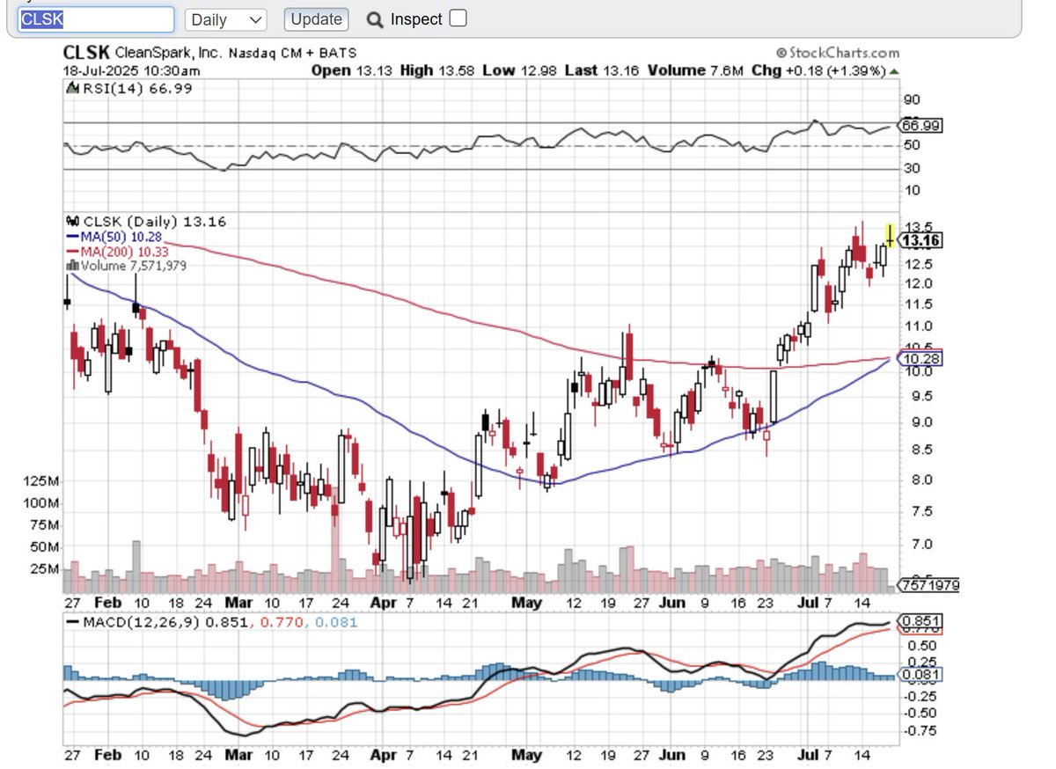Click the 0.081 histogram value tag
The image size is (1056, 769).
(921, 675)
